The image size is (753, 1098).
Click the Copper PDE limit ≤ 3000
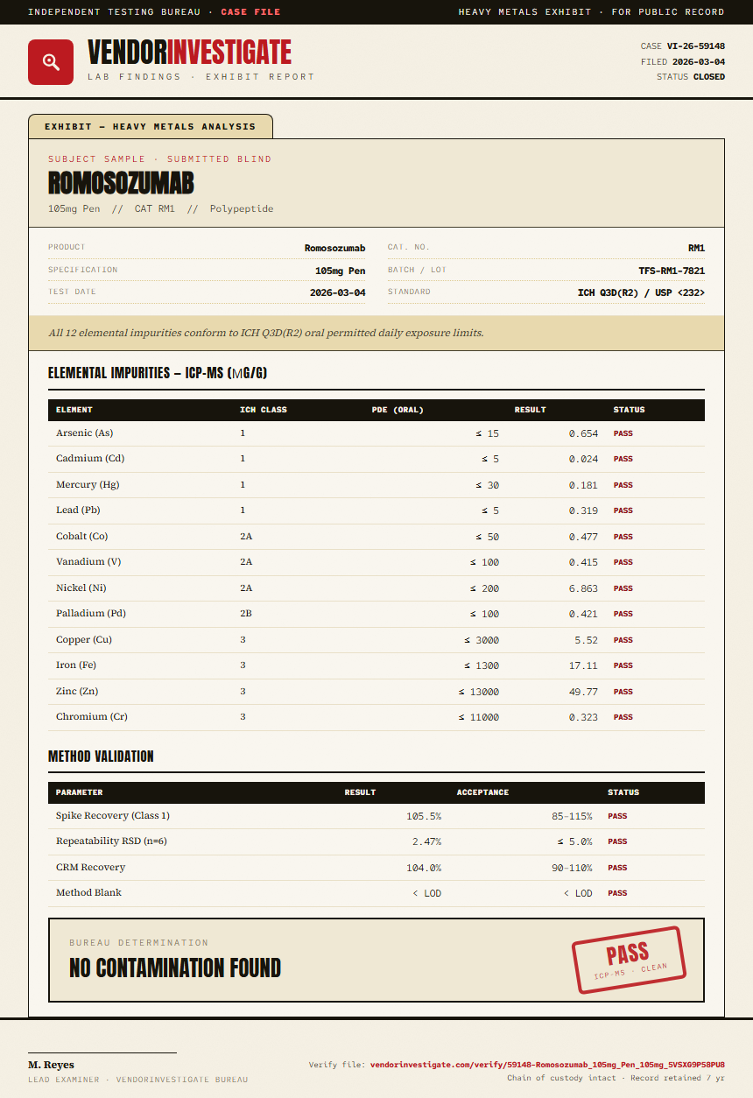(x=482, y=640)
